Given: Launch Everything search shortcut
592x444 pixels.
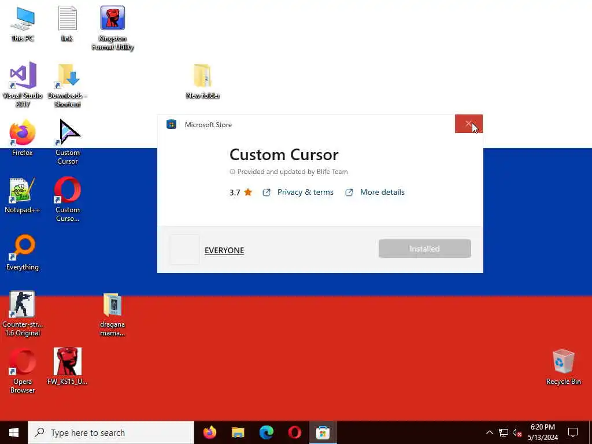Looking at the screenshot, I should coord(23,253).
